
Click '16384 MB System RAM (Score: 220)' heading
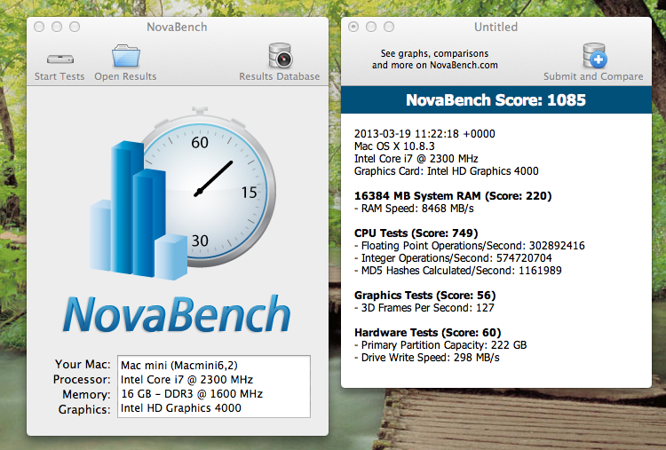pos(453,195)
